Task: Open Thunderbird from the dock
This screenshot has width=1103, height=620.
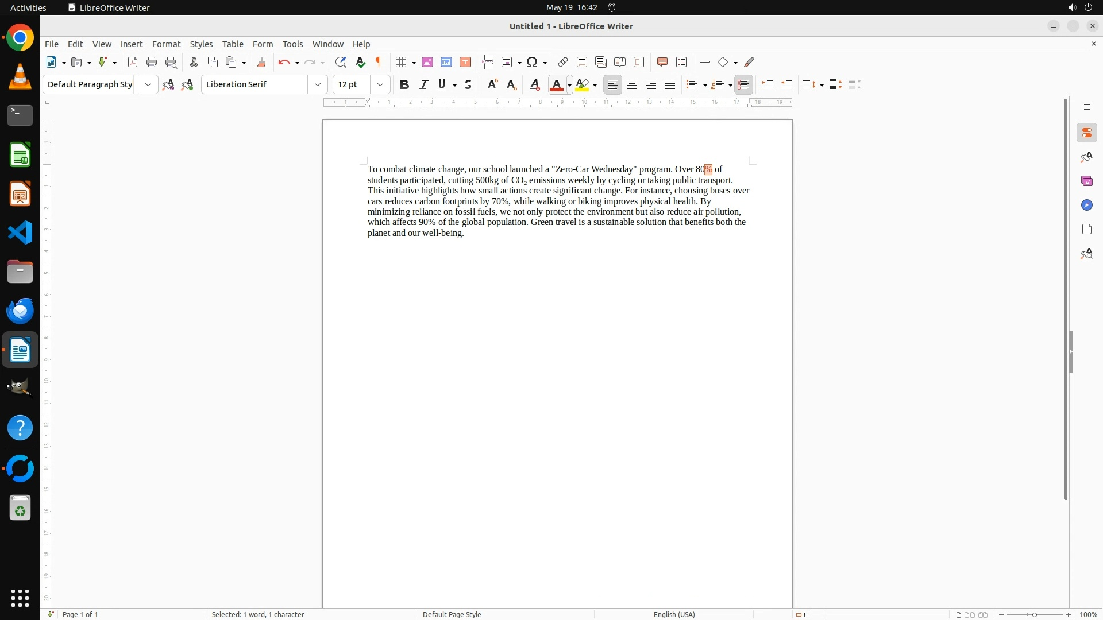Action: click(x=20, y=311)
